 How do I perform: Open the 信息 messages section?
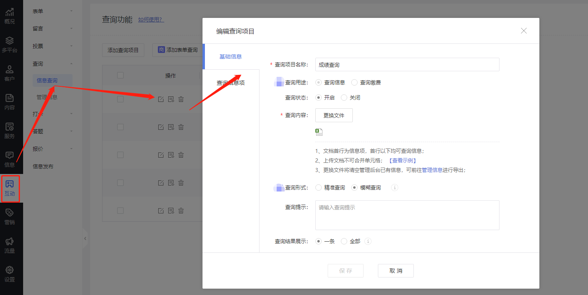[x=10, y=159]
